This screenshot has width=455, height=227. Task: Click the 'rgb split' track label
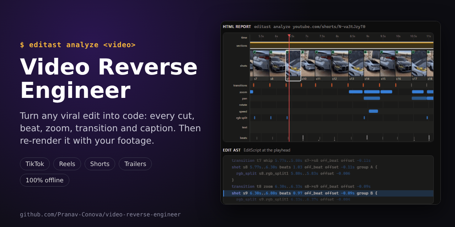coord(241,118)
